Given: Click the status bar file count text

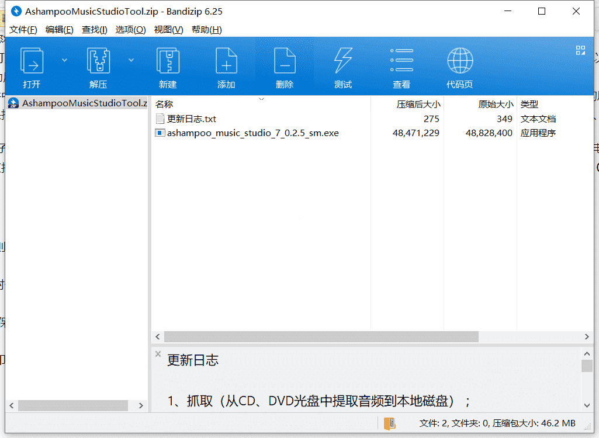Looking at the screenshot, I should pyautogui.click(x=497, y=423).
